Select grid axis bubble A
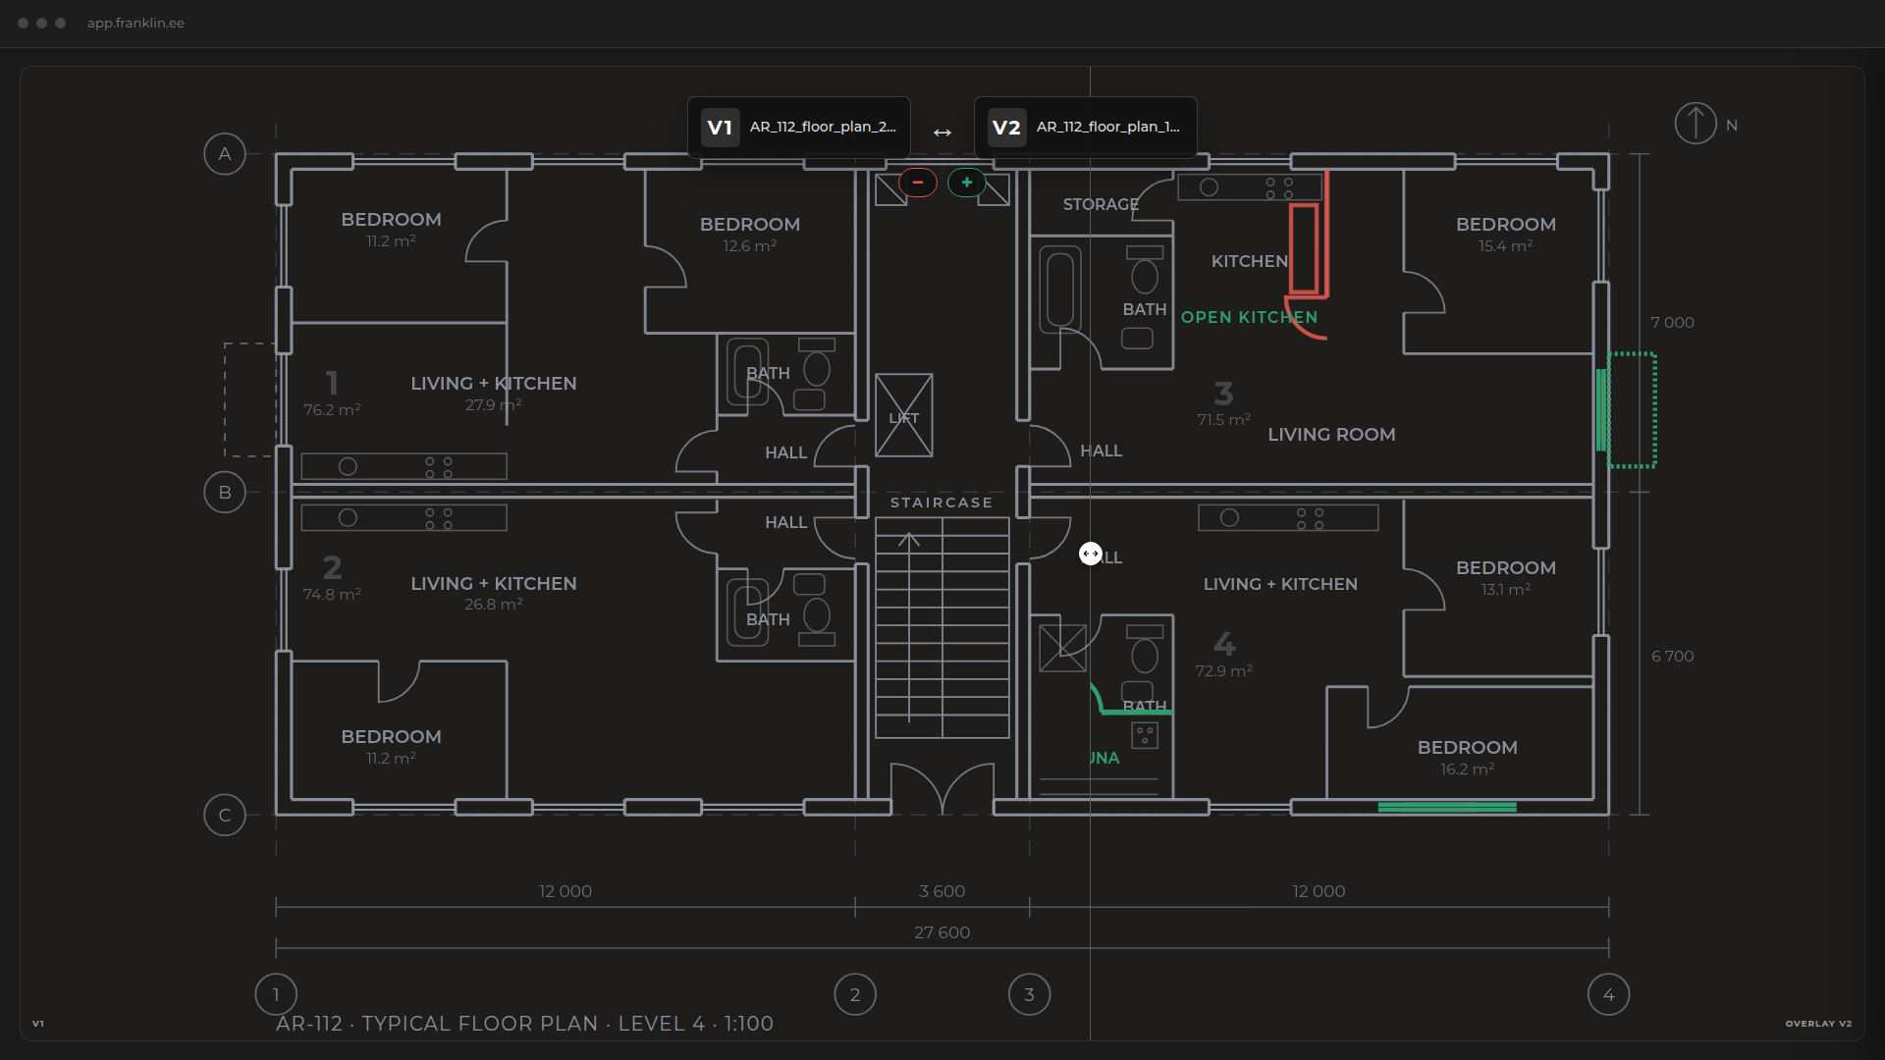1885x1060 pixels. (225, 154)
